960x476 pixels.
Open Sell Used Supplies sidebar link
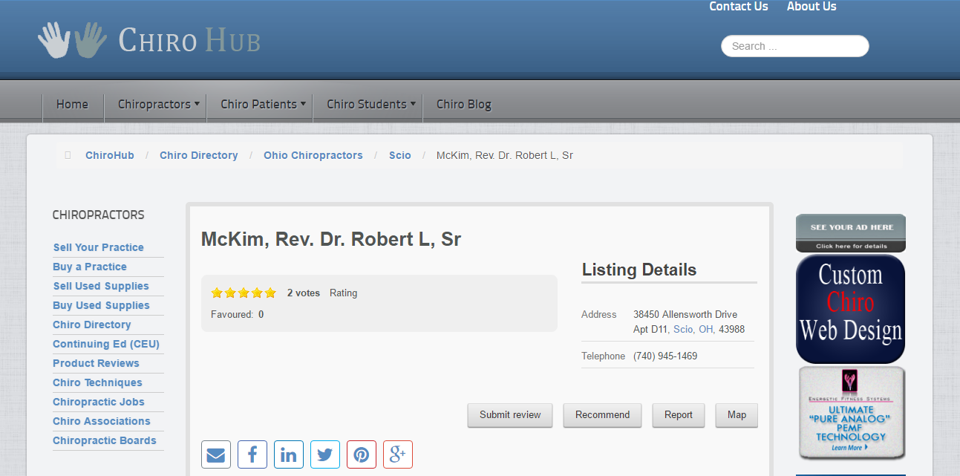click(101, 286)
